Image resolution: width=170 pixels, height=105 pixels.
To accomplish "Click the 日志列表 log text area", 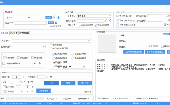I will (x=134, y=79).
